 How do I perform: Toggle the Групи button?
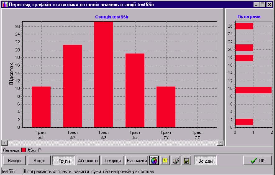click(x=64, y=160)
